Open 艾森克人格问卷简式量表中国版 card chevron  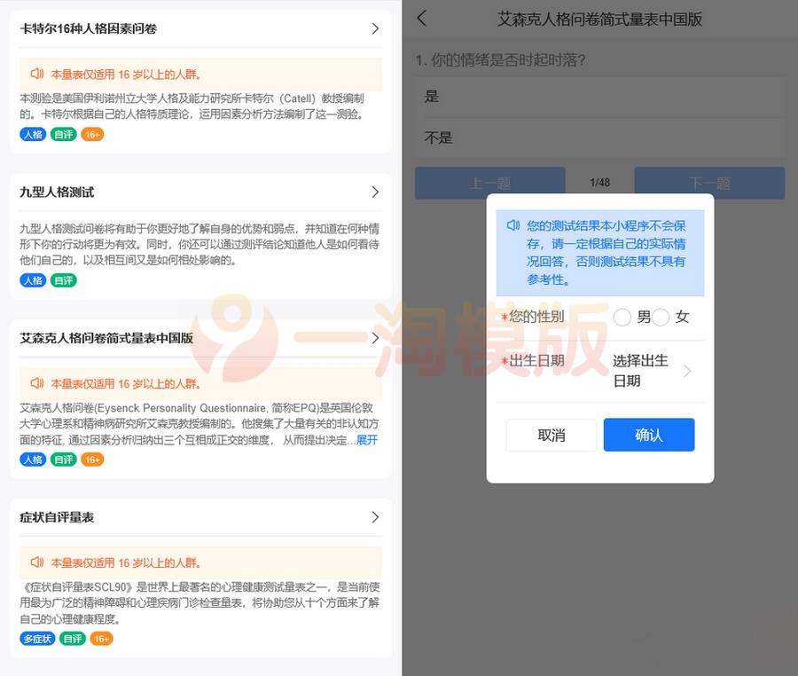coord(375,338)
